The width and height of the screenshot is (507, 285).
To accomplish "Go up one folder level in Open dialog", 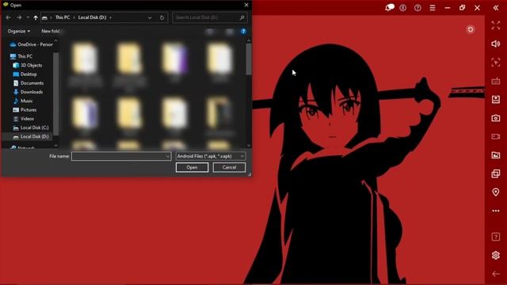I will click(x=36, y=17).
